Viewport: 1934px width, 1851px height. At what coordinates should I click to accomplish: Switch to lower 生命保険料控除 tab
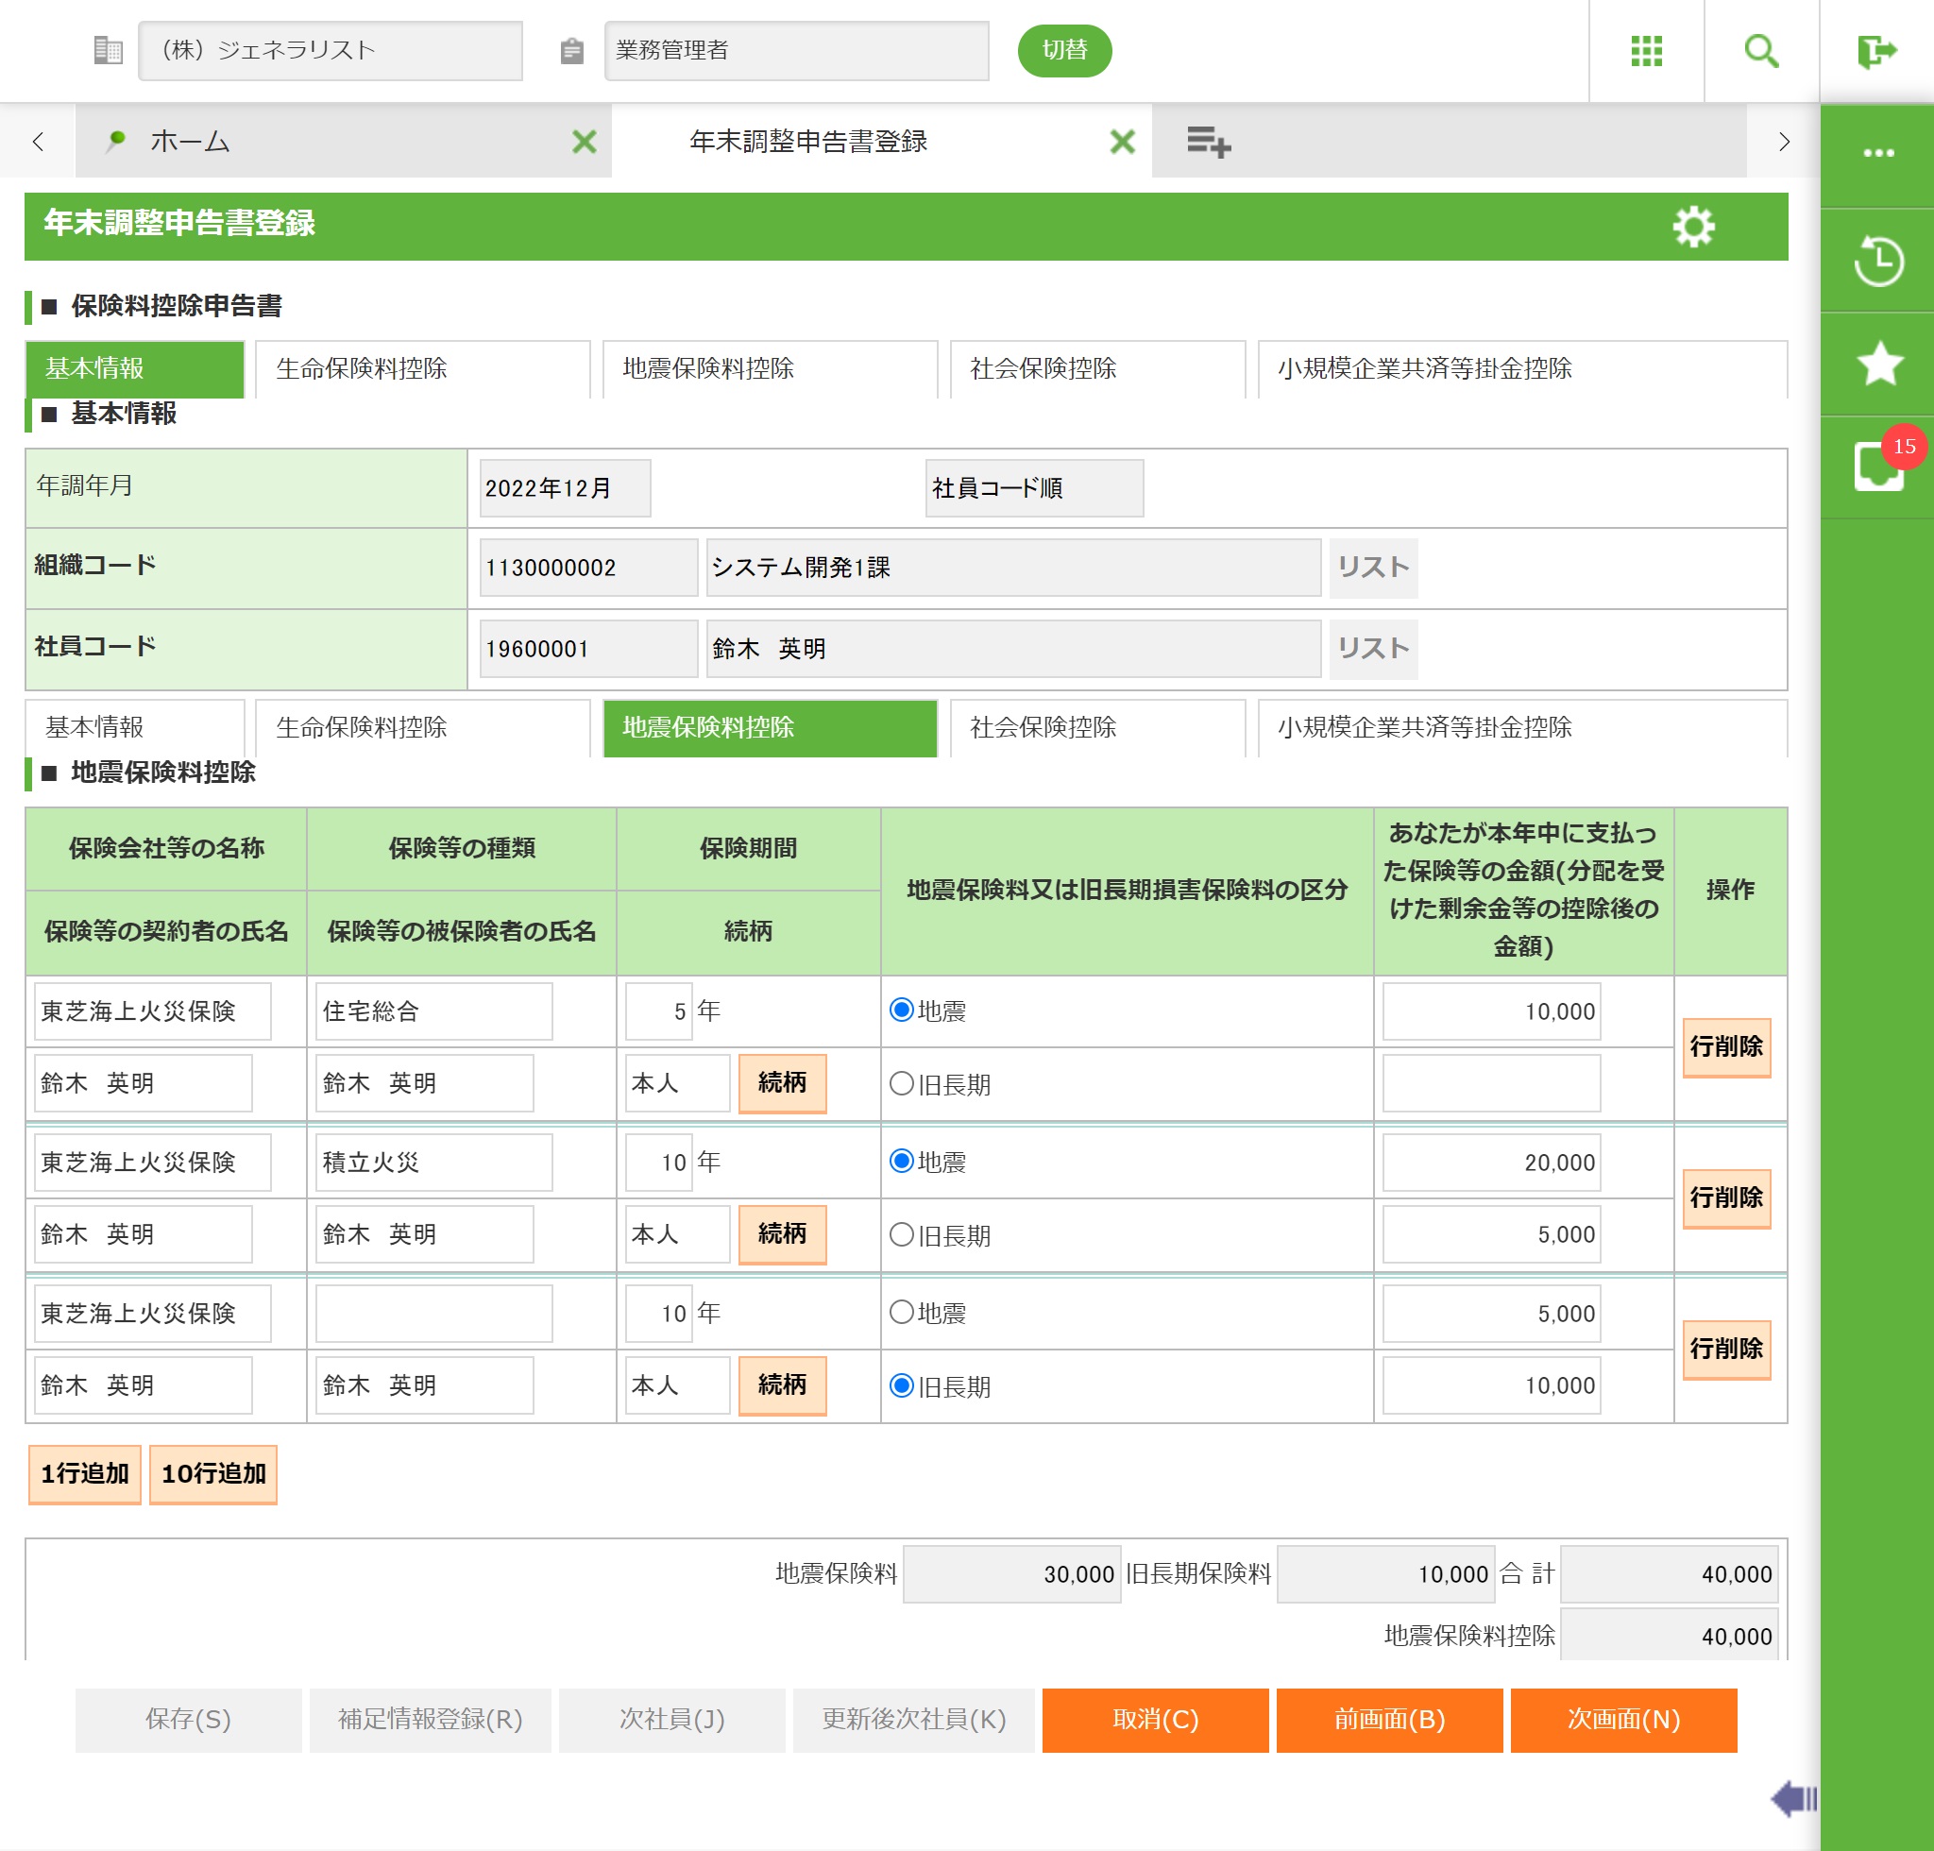[422, 728]
